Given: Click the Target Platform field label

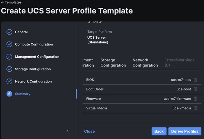Looking at the screenshot, I should coord(99,32).
